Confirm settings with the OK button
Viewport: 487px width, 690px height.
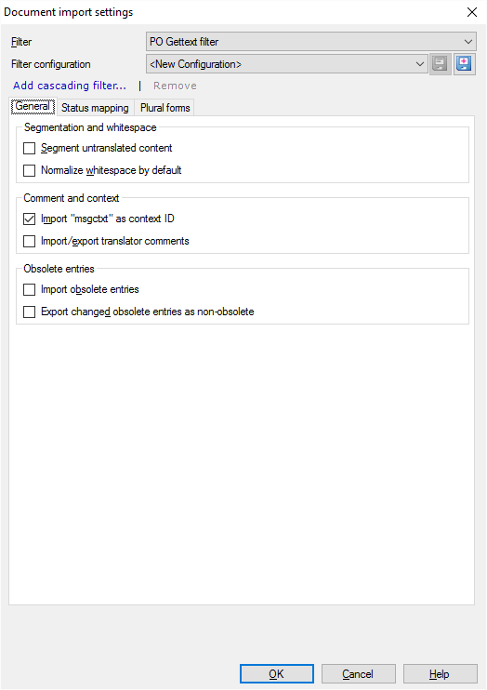[x=277, y=673]
